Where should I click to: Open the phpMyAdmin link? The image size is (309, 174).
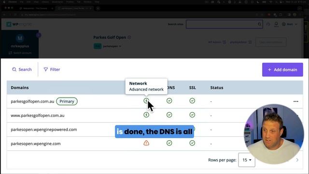[240, 42]
